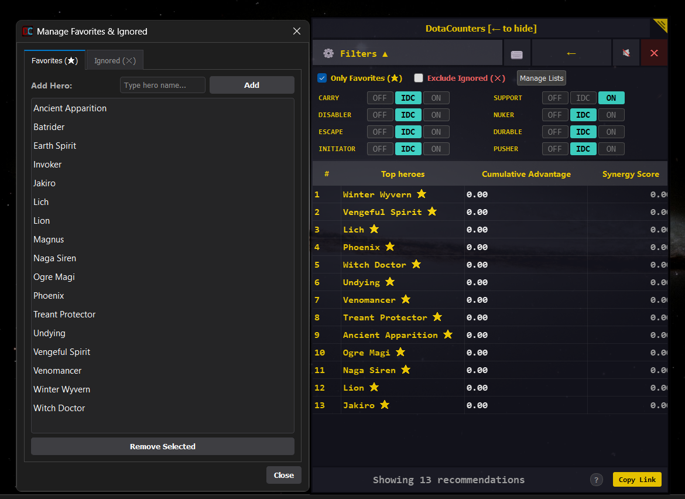Click the star beside Lich in the table
685x499 pixels.
pos(374,229)
